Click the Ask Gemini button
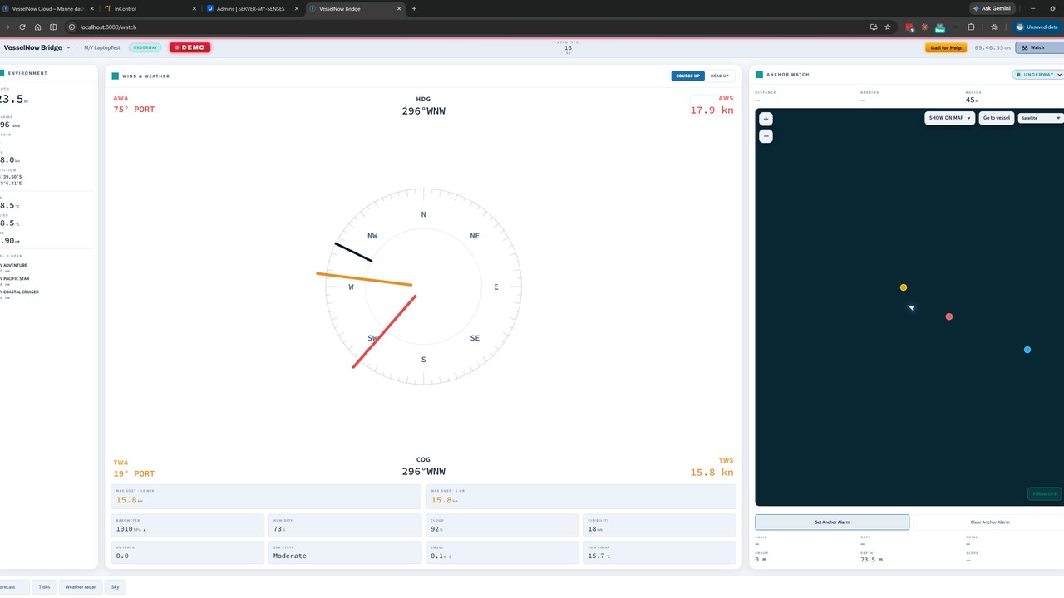 [x=993, y=8]
